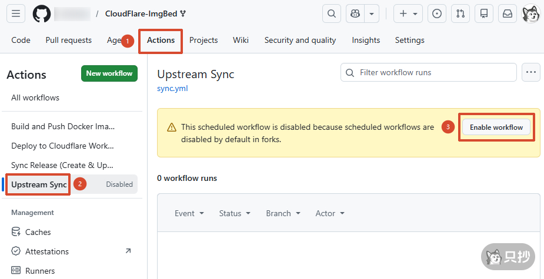Go to the GitHub homepage logo
Screen dimensions: 544x279
click(42, 14)
